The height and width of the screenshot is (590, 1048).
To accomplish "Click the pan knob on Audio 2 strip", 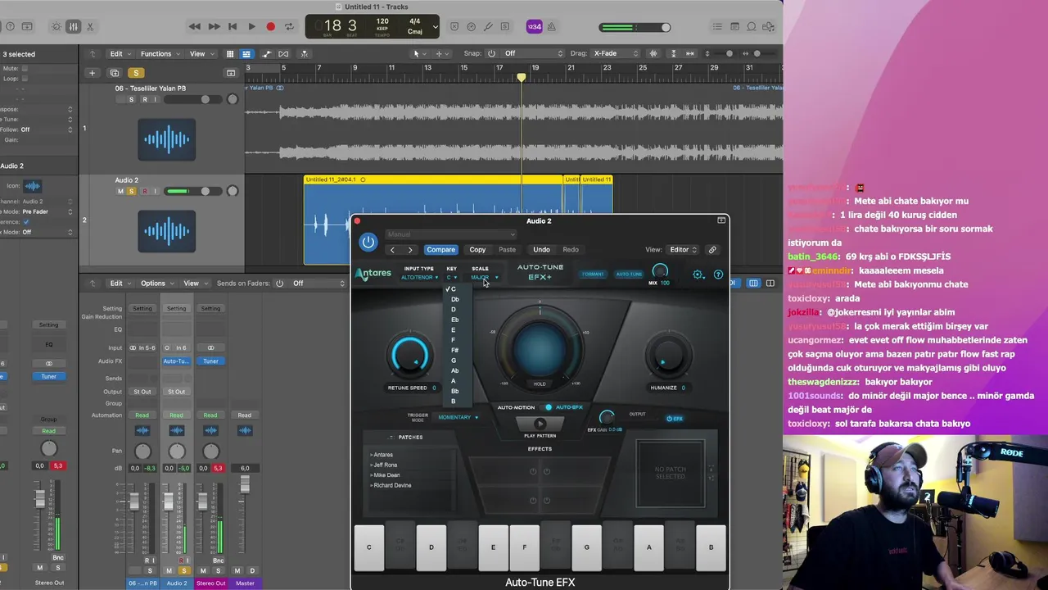I will (x=177, y=452).
